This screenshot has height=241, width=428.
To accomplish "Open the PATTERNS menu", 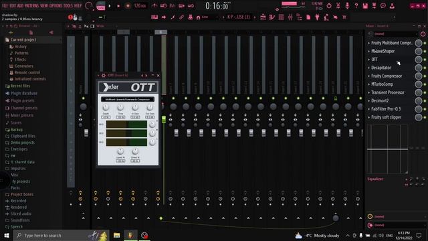I will click(32, 5).
